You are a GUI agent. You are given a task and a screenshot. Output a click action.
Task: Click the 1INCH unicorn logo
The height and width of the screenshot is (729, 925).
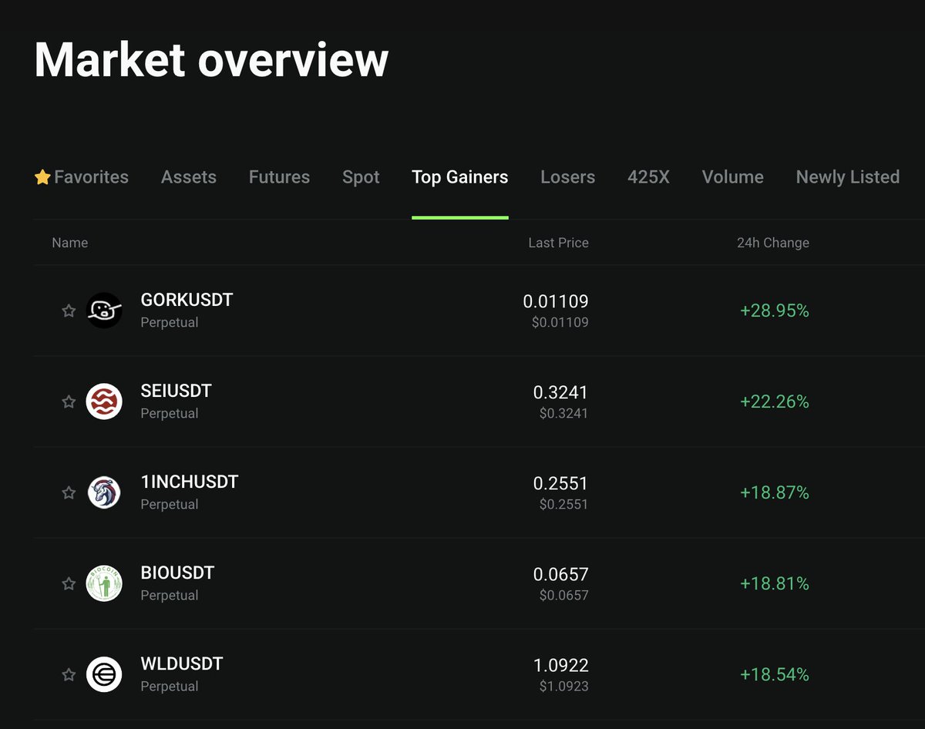click(x=104, y=492)
